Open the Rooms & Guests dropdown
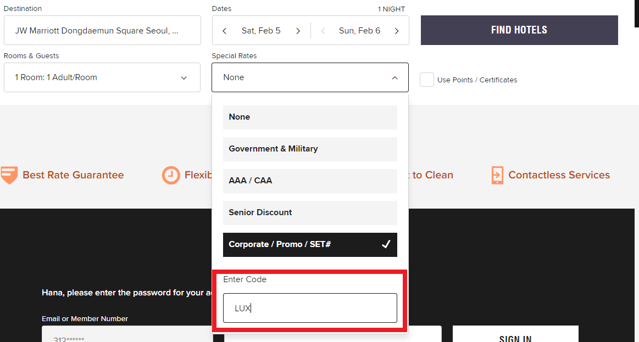The width and height of the screenshot is (639, 342). coord(102,77)
